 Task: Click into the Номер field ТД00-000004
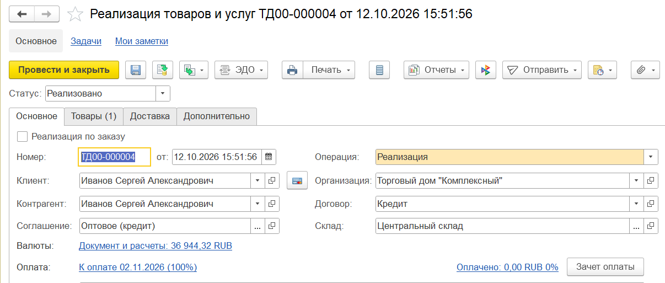pyautogui.click(x=115, y=157)
